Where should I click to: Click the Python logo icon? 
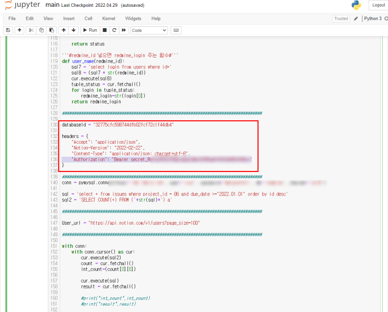click(x=356, y=5)
